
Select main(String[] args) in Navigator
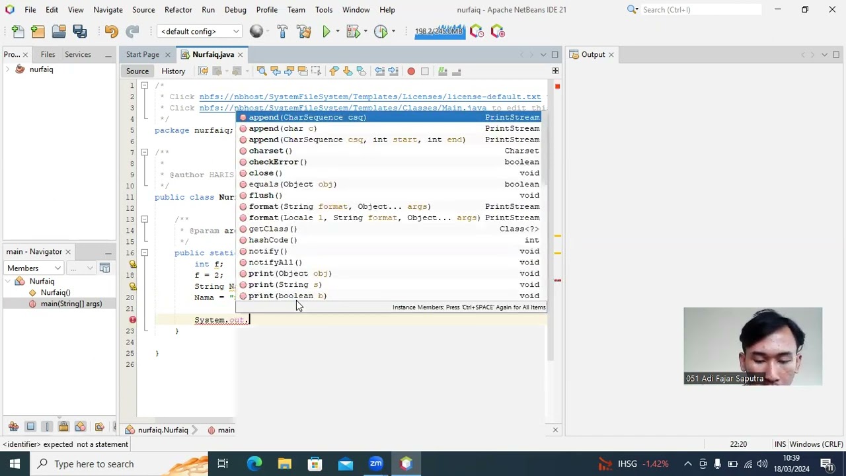tap(71, 303)
